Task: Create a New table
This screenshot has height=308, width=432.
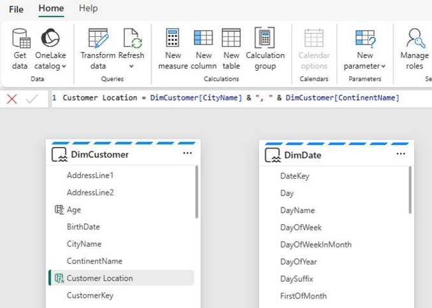Action: pyautogui.click(x=231, y=49)
